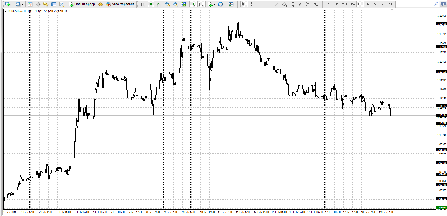Switch to the M15 timeframe
Screen dimensions: 447x216
click(344, 4)
